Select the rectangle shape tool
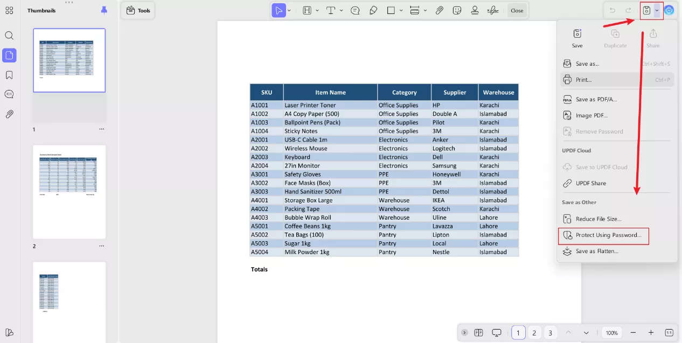Viewport: 682px width, 343px height. [x=391, y=10]
